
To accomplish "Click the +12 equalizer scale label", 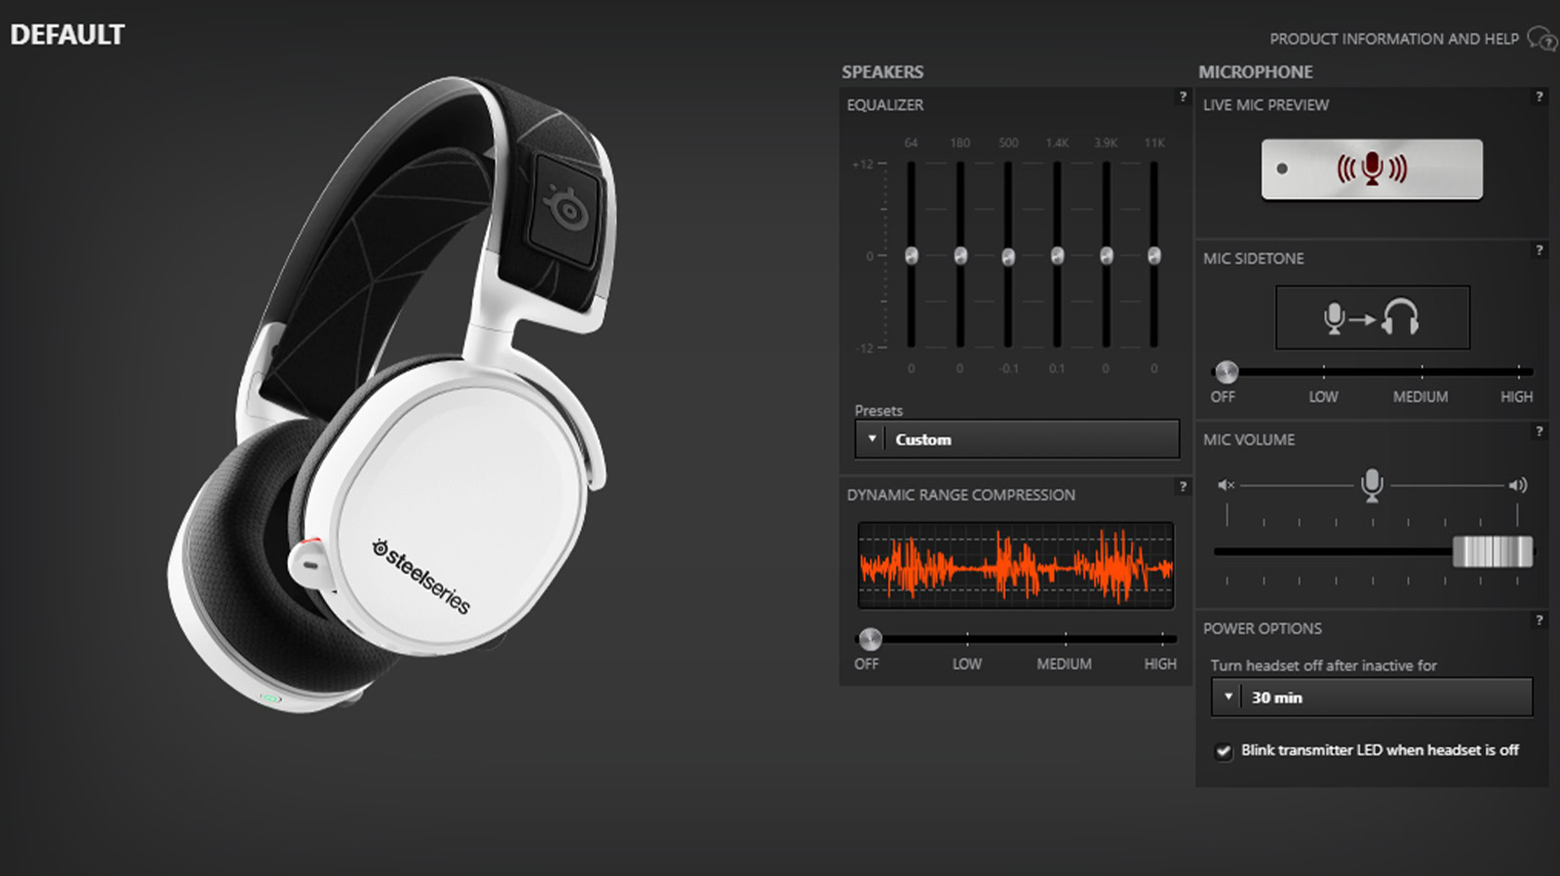I will (862, 165).
